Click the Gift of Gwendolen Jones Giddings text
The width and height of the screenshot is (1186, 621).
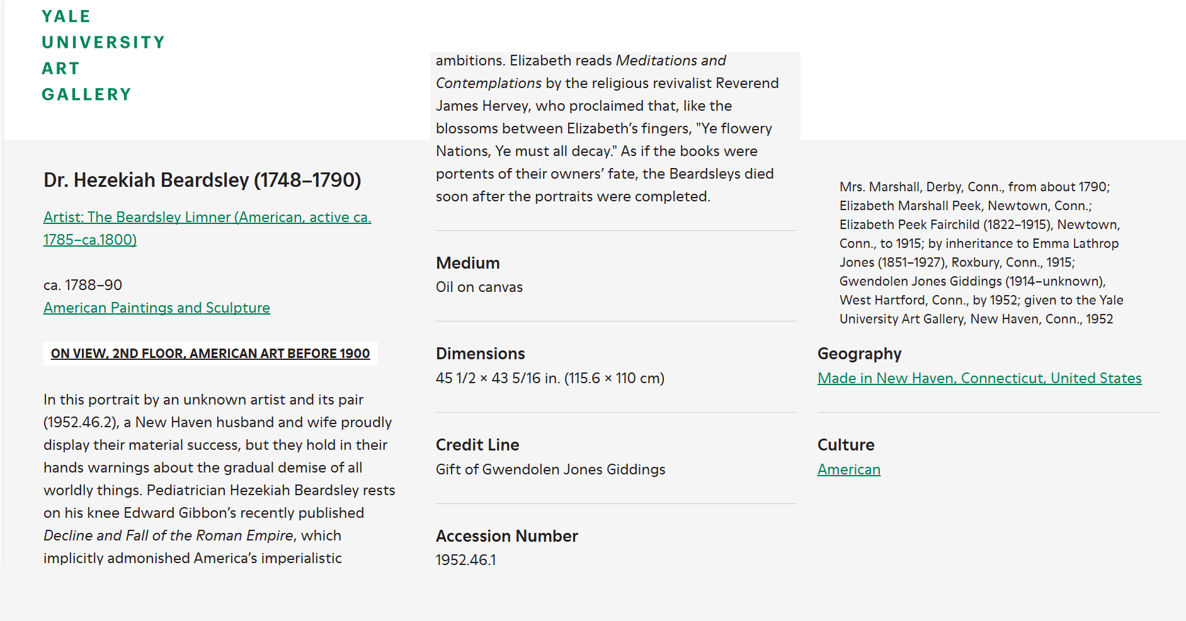550,469
